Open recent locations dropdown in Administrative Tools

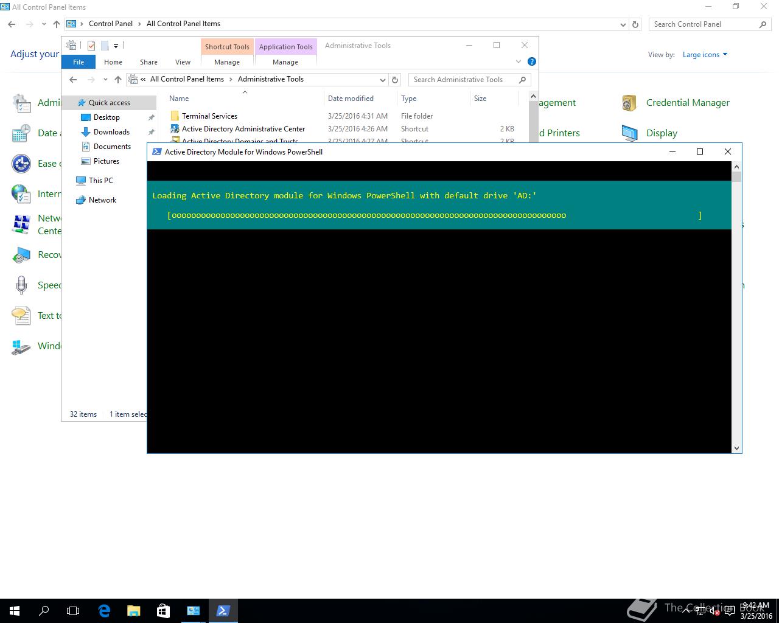pyautogui.click(x=105, y=80)
